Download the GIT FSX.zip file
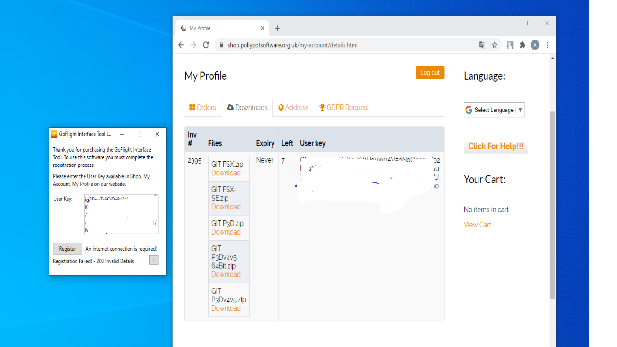 point(226,173)
